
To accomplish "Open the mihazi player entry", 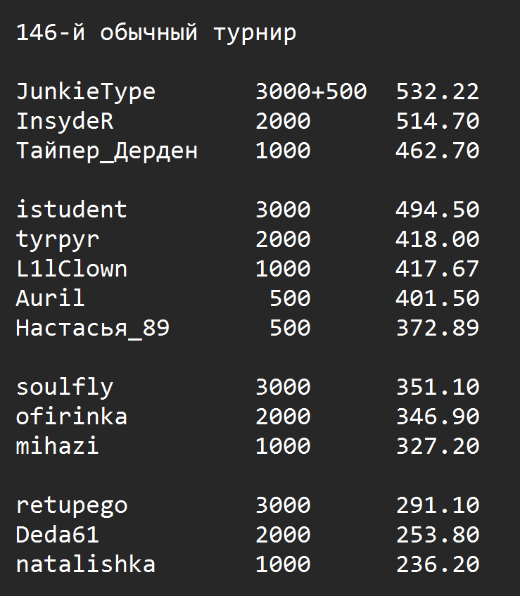I will (x=57, y=446).
